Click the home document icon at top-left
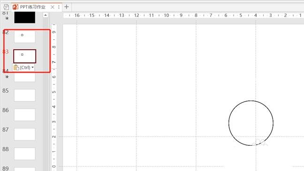 point(6,7)
